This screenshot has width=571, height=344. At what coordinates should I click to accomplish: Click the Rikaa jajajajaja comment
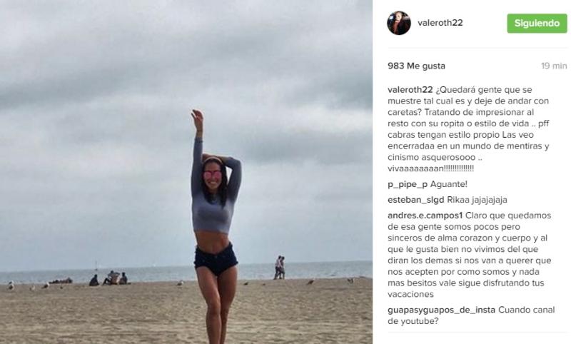click(477, 200)
